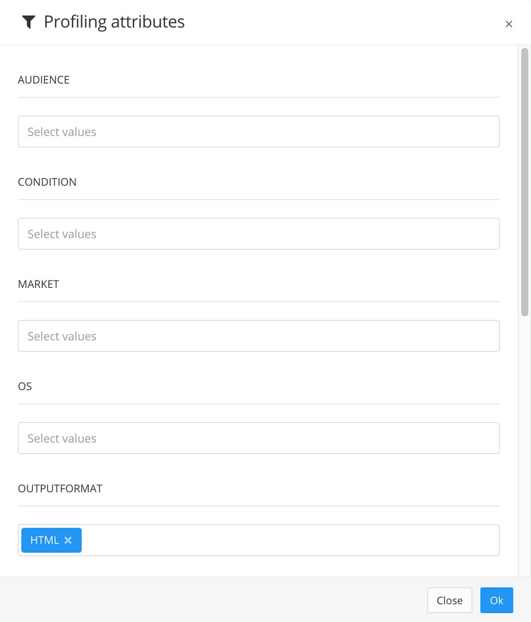Viewport: 531px width, 622px height.
Task: Open the OS values dropdown
Action: (x=259, y=438)
